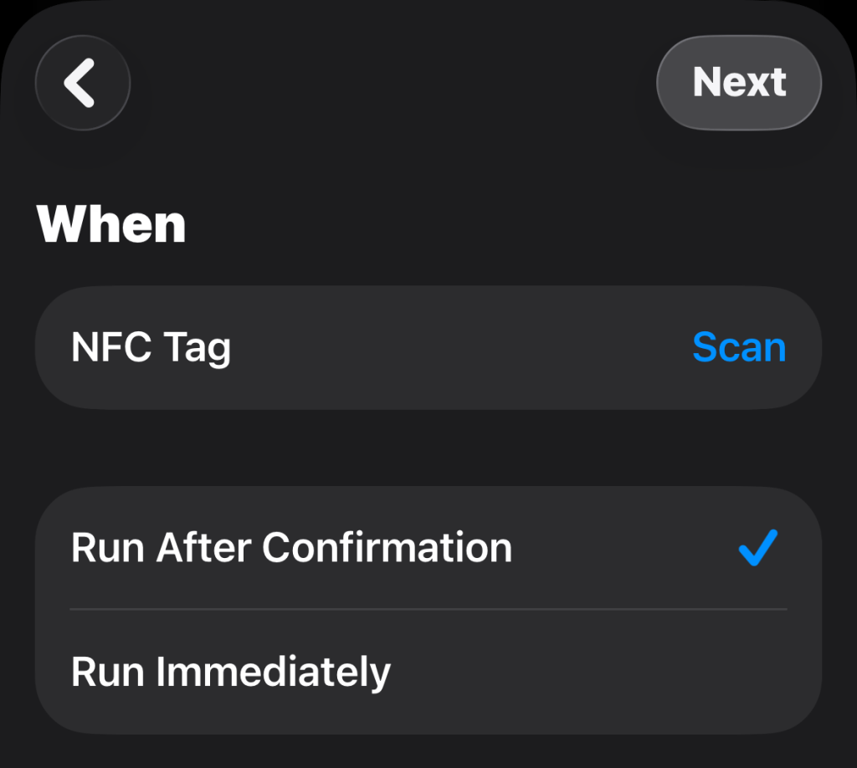Enable running the automation immediately

click(427, 672)
